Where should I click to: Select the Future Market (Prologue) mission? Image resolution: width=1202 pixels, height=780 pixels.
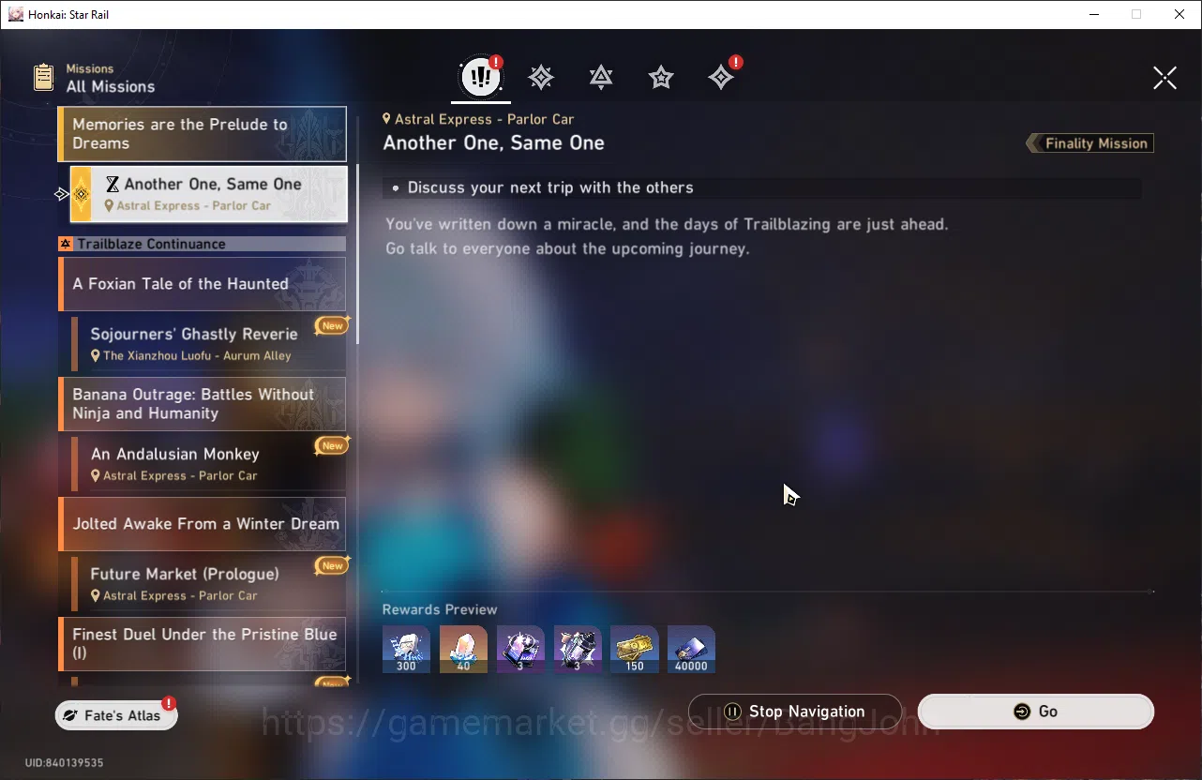click(208, 584)
